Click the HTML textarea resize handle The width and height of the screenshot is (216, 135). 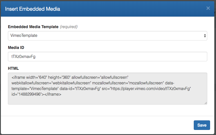(x=206, y=103)
